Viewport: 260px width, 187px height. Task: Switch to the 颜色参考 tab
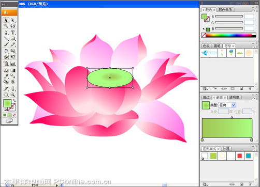[x=225, y=10]
